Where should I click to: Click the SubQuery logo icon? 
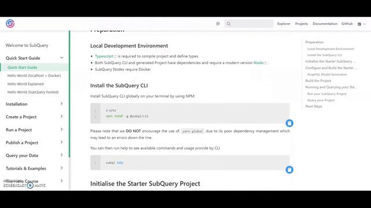[x=10, y=24]
